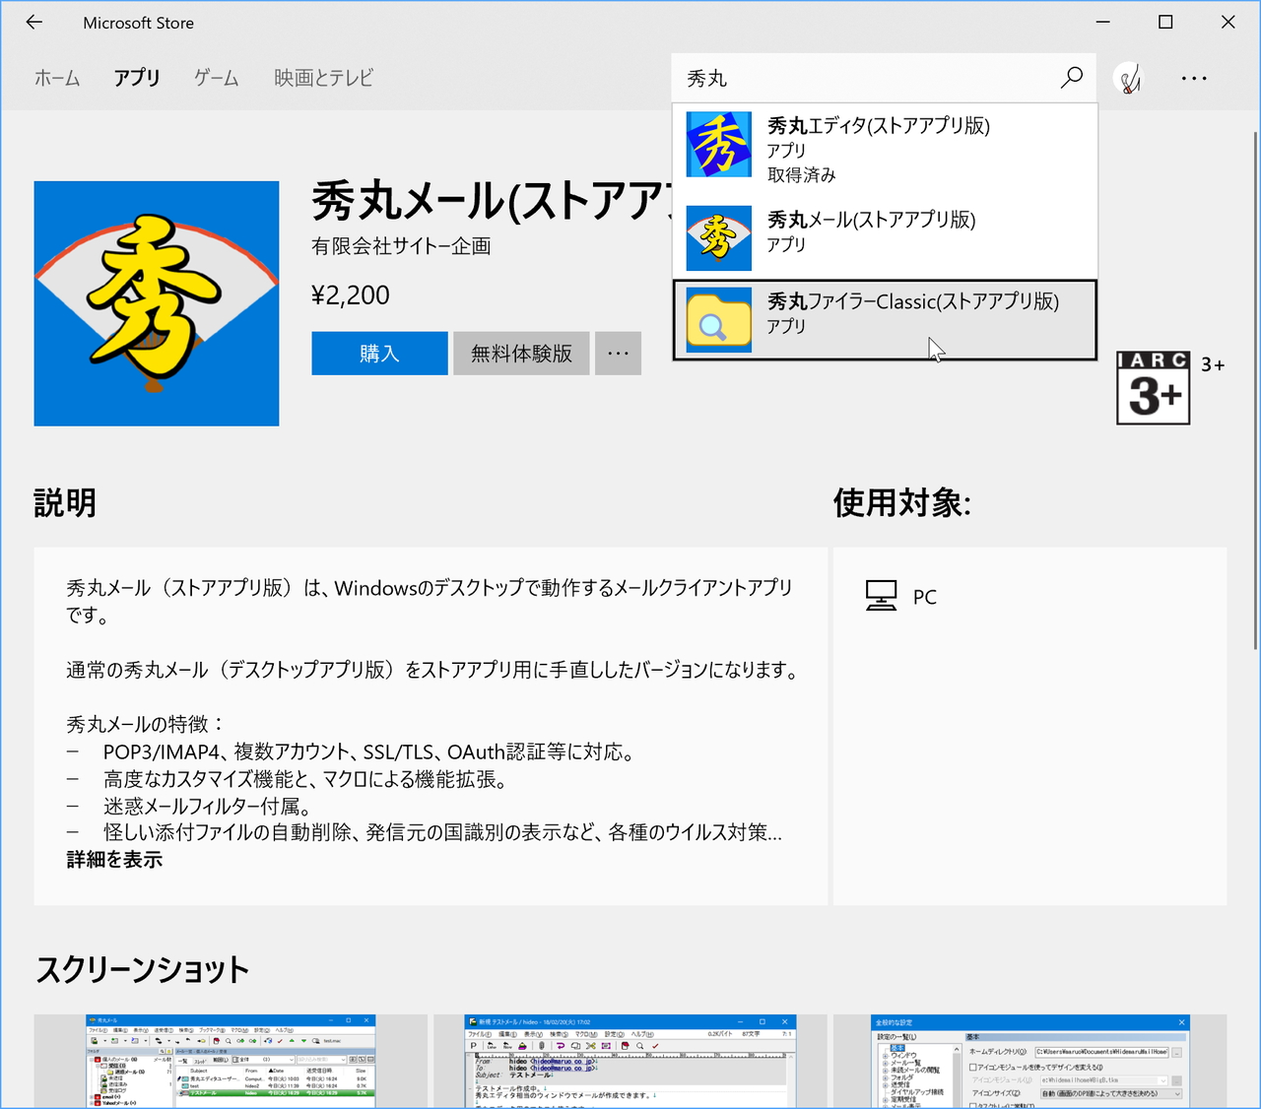1261x1109 pixels.
Task: Click the magnifier search icon
Action: pyautogui.click(x=1072, y=78)
